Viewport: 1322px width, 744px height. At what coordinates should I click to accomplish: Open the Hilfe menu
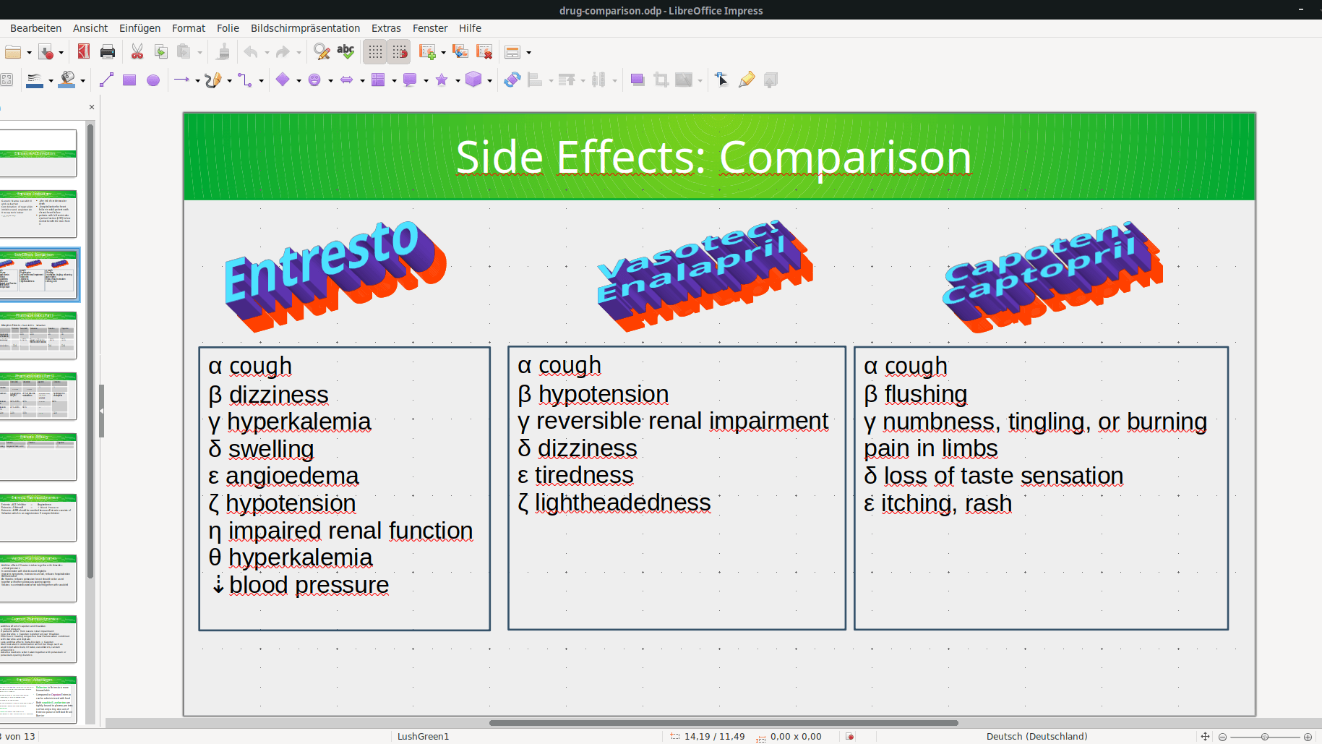coord(470,28)
